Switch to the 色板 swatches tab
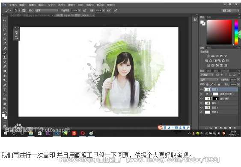This screenshot has width=241, height=167. pyautogui.click(x=208, y=17)
